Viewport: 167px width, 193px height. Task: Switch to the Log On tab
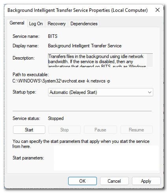[x=36, y=24]
